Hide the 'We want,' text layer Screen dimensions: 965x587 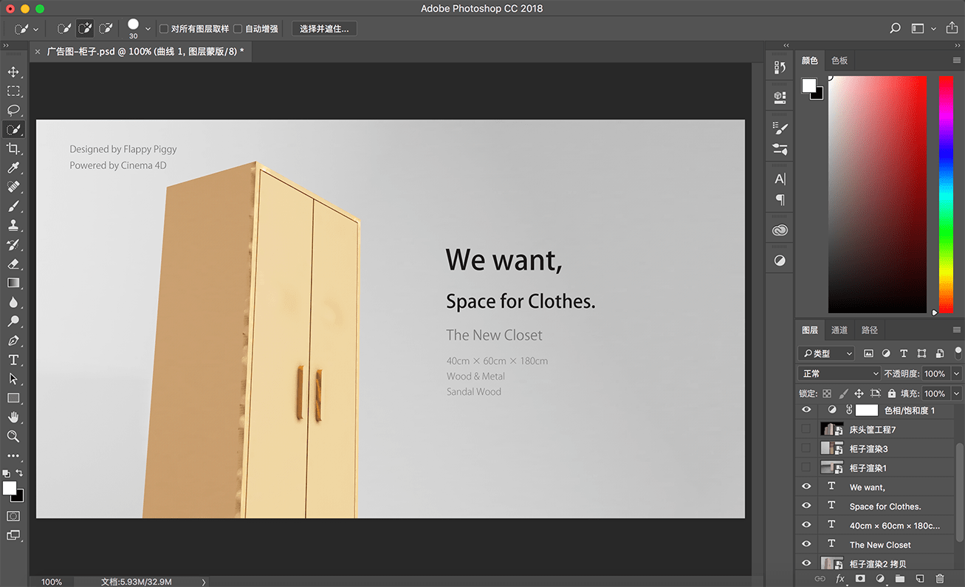[x=806, y=487]
